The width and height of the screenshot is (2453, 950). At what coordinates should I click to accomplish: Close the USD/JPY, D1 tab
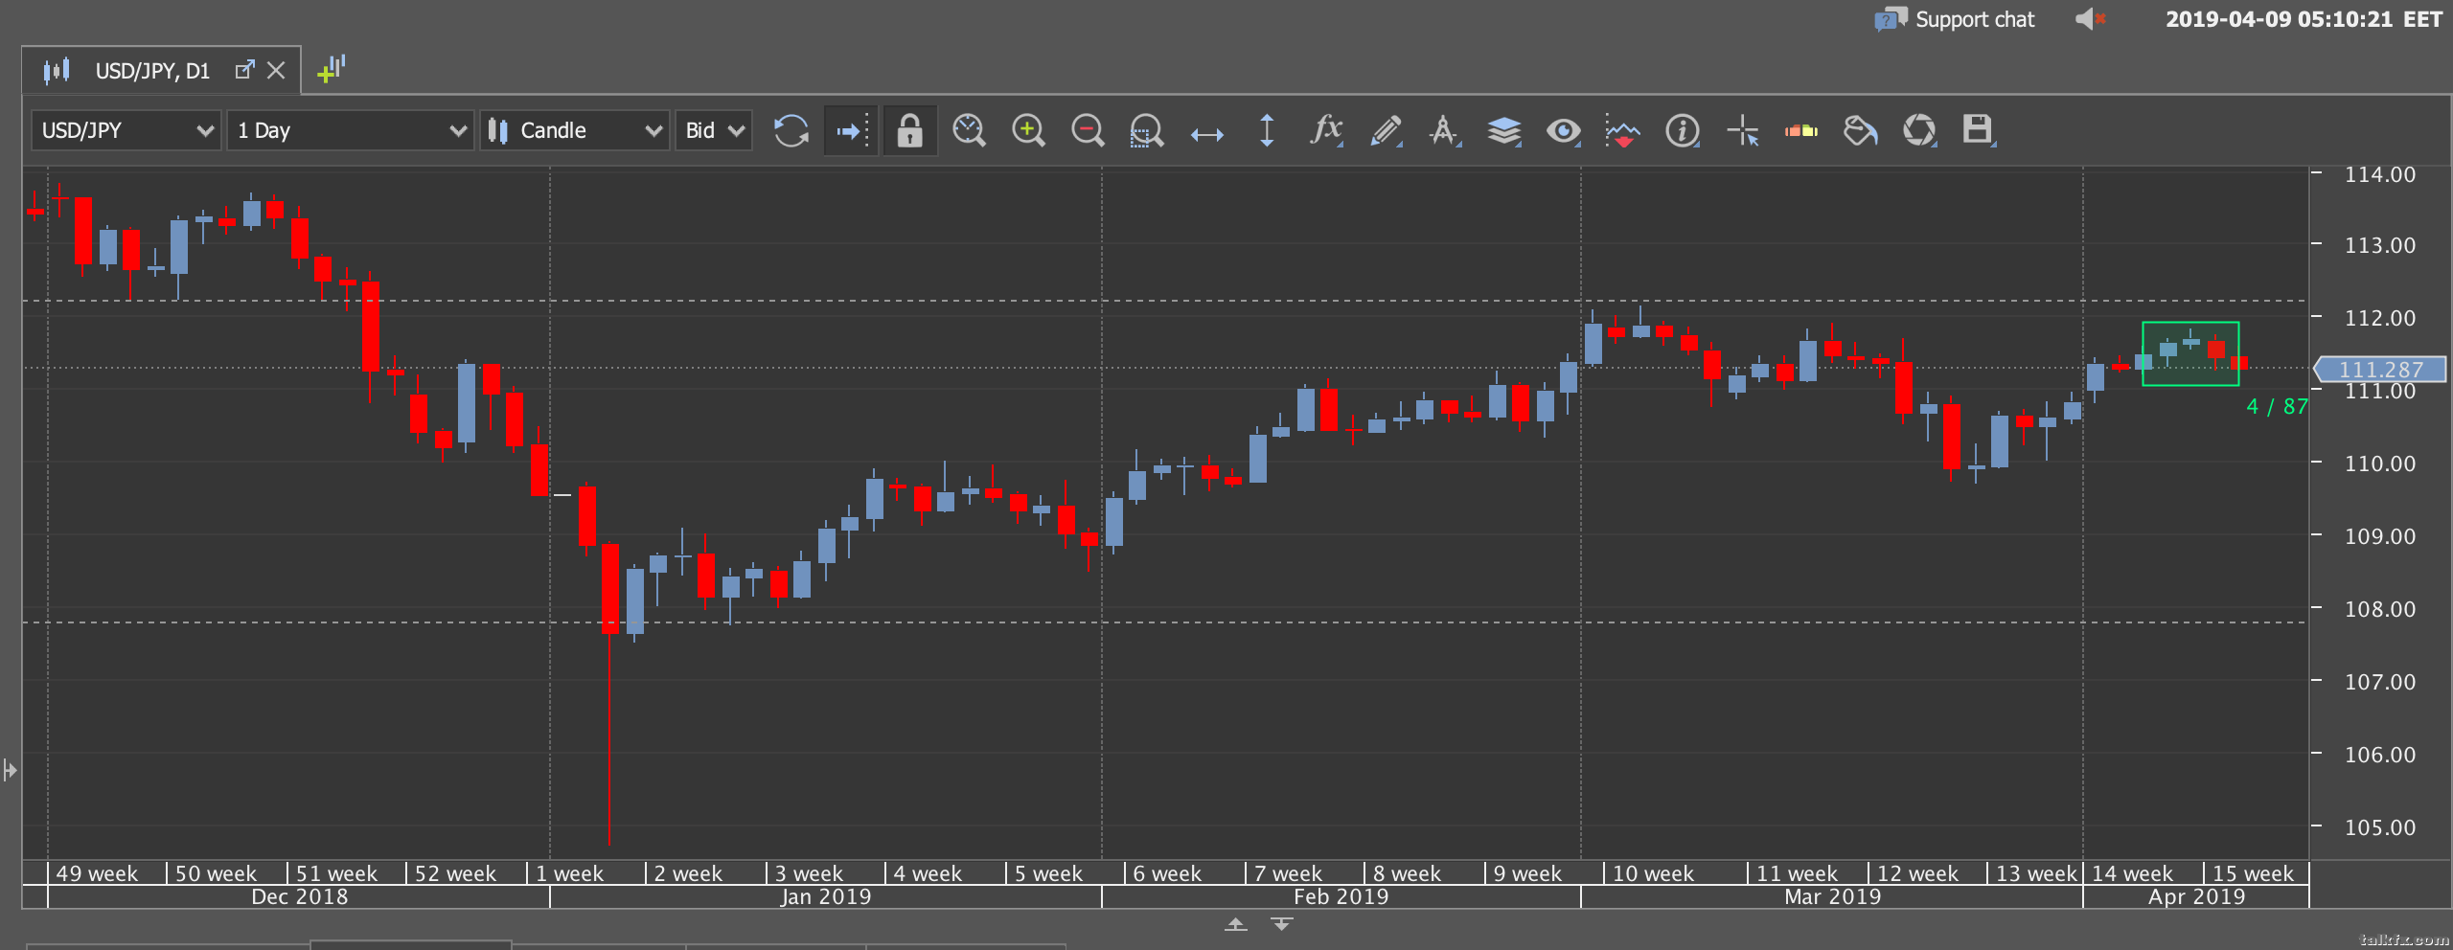(276, 70)
